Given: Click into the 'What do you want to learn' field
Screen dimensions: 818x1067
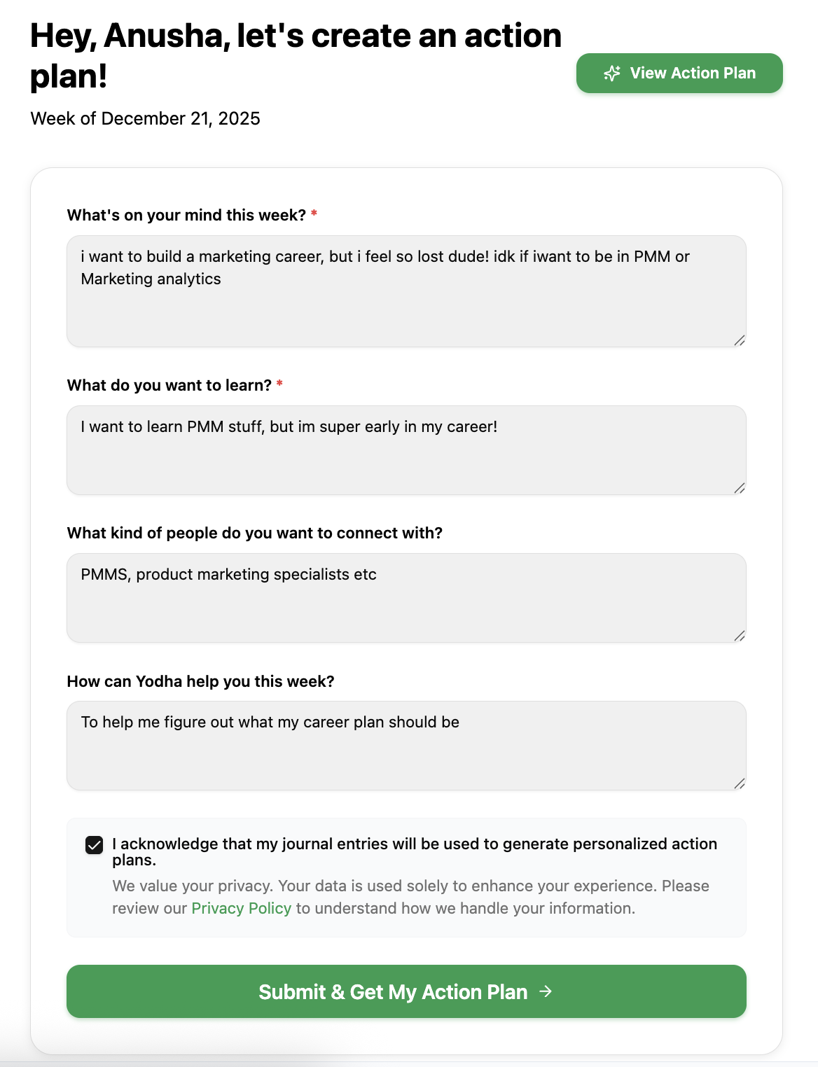Looking at the screenshot, I should click(x=406, y=450).
